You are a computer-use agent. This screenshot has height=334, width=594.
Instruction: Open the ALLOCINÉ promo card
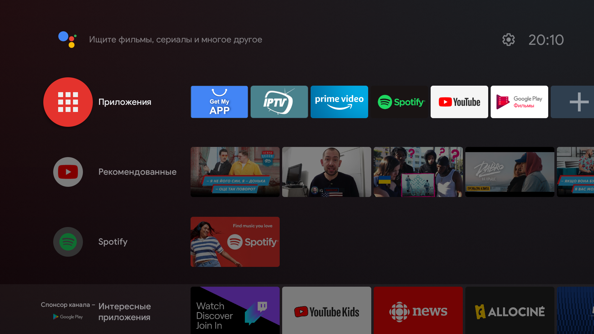pos(510,310)
